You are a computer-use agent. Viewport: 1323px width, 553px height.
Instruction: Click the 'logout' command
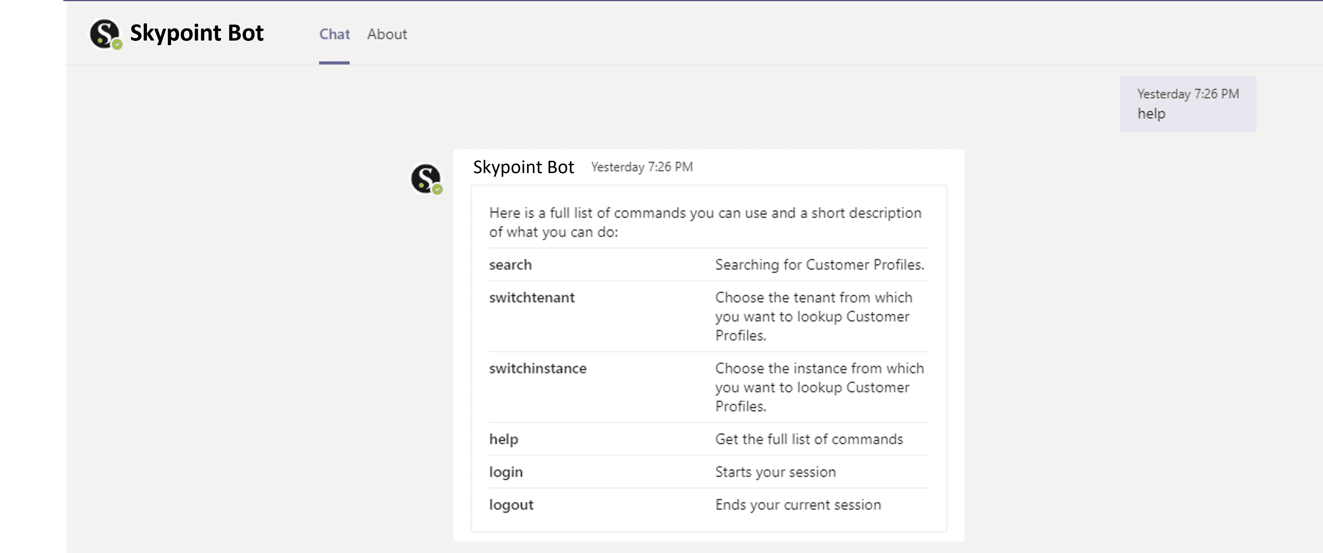(x=511, y=505)
